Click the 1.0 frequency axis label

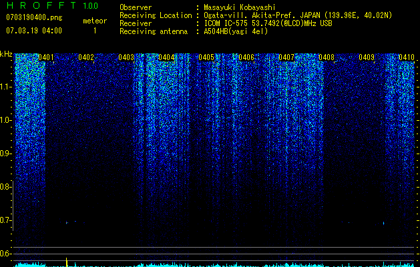pyautogui.click(x=5, y=120)
